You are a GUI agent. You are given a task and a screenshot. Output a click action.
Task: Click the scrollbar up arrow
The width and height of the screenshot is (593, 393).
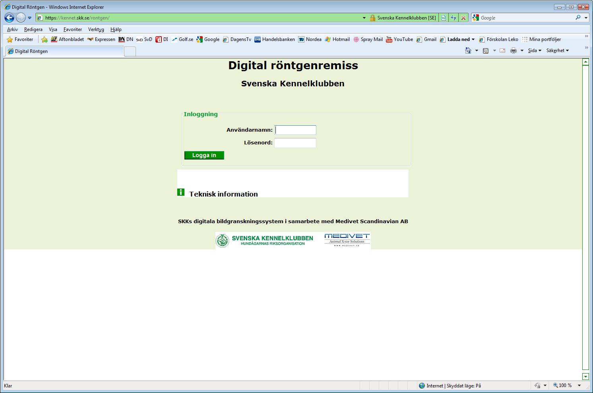pos(585,62)
